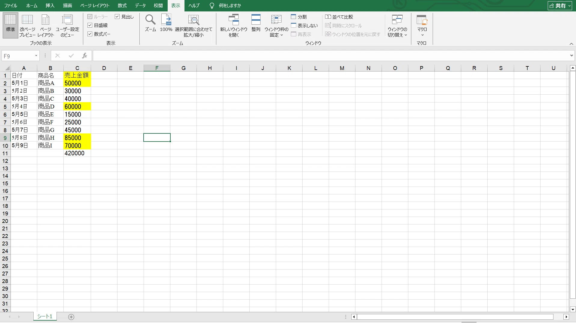576x323 pixels.
Task: Switch to the データ ribbon tab
Action: (140, 5)
